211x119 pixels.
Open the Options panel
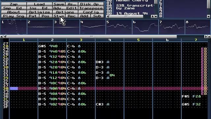65,12
